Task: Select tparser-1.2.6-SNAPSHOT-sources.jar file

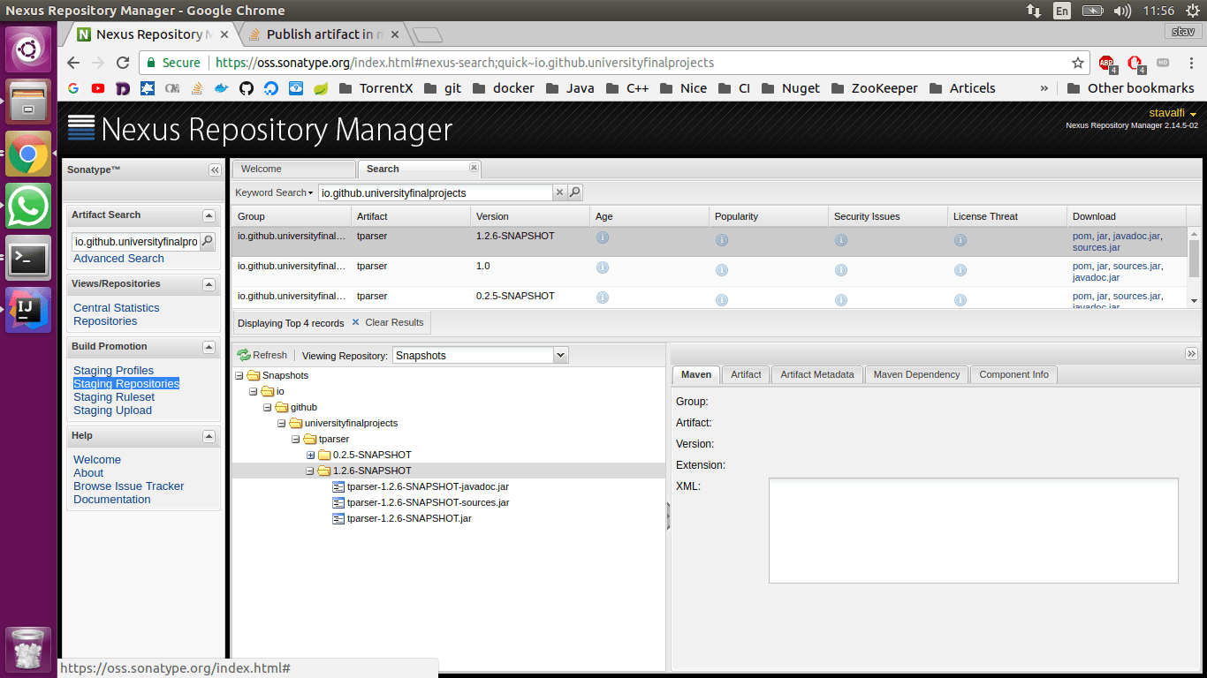Action: point(429,502)
